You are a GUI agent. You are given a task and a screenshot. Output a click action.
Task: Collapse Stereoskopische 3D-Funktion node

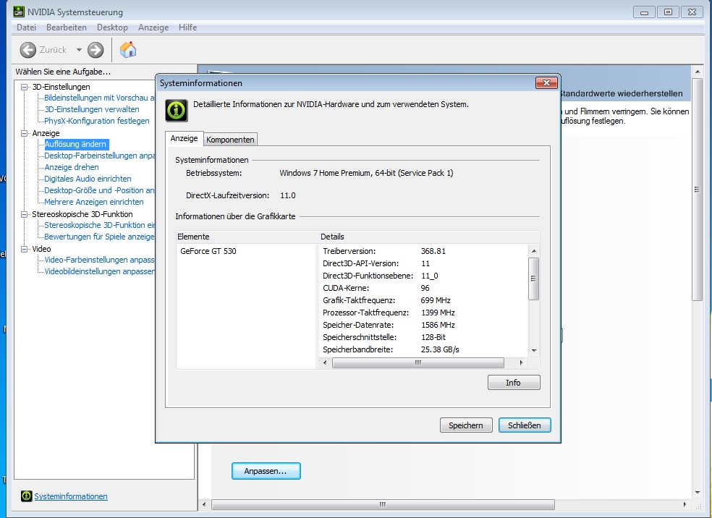tap(25, 214)
